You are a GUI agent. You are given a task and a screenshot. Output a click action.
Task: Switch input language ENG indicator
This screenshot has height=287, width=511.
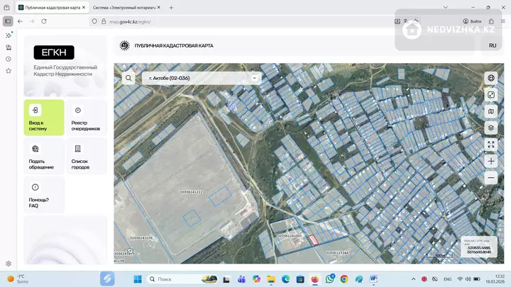point(447,279)
